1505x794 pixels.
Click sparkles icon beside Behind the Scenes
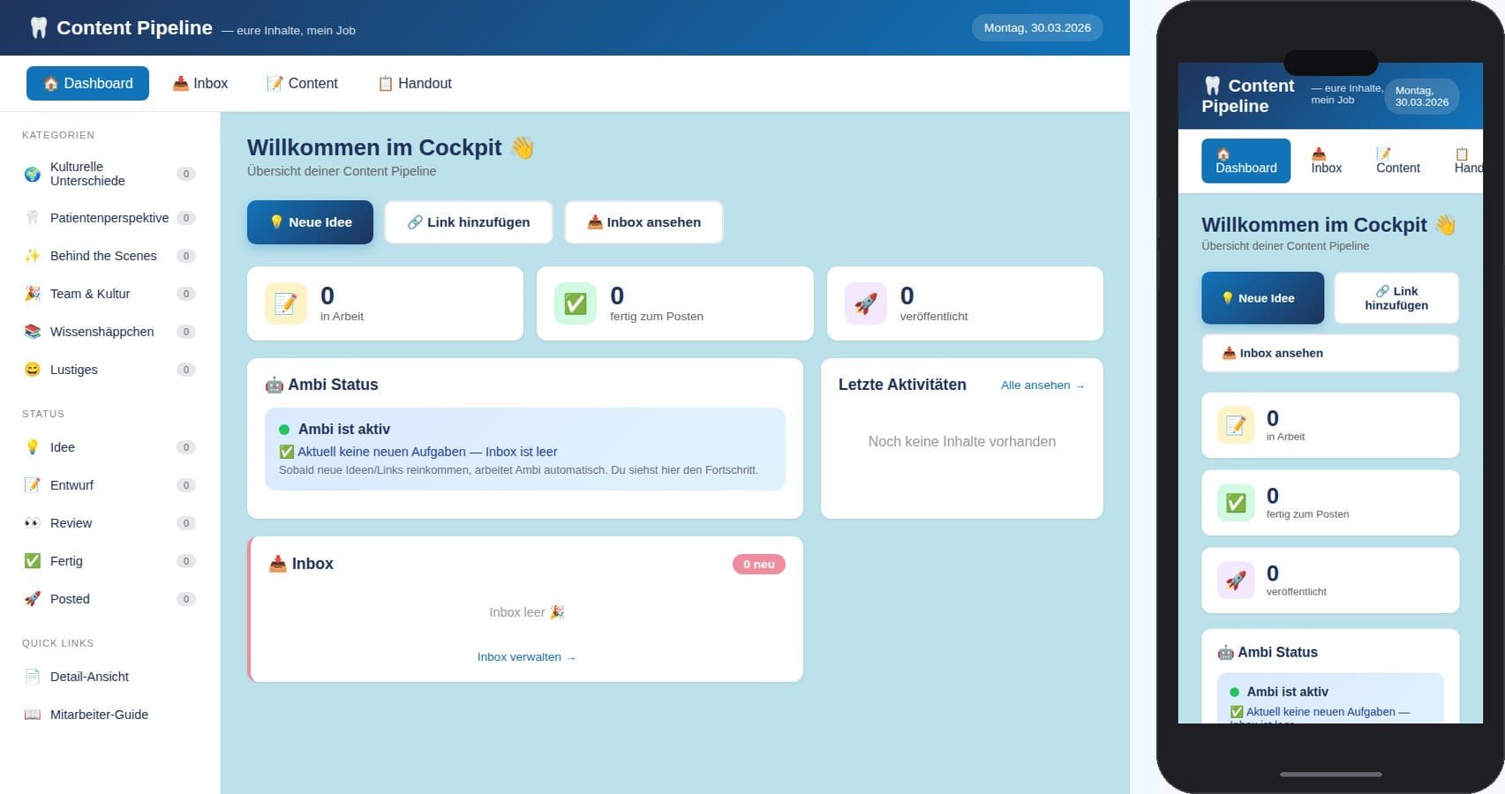coord(33,256)
